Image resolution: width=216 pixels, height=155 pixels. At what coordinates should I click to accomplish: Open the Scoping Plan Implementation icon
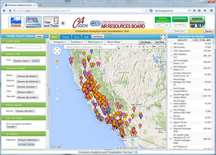point(34,22)
